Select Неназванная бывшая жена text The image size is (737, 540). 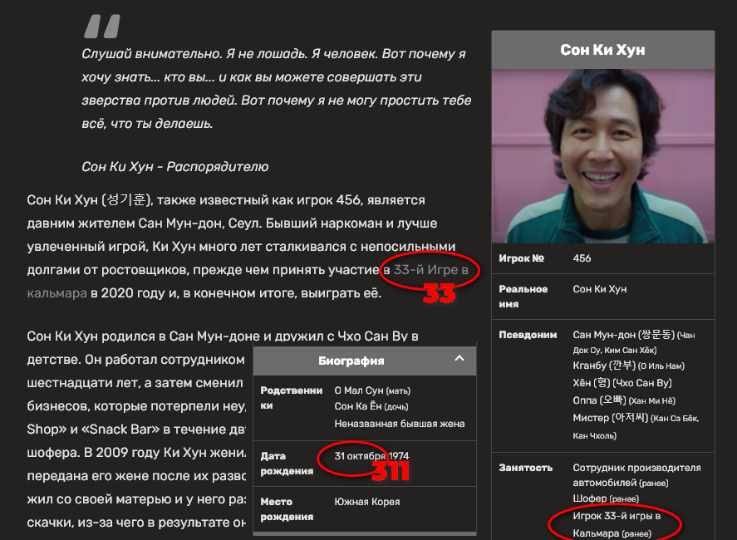400,424
